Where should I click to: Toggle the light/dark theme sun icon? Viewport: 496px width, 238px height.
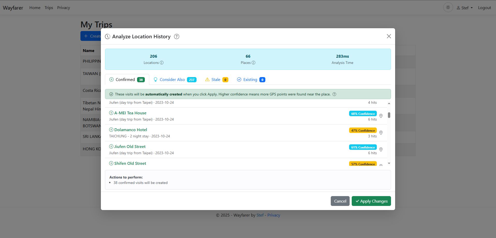coord(448,8)
